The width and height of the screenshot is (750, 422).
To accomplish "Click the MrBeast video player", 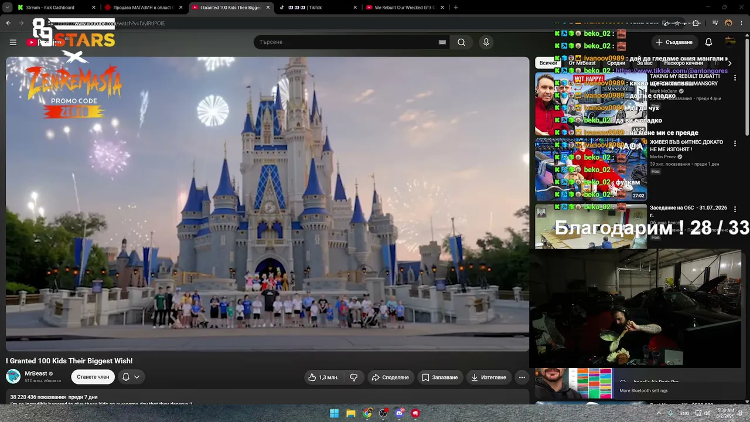I will click(267, 204).
